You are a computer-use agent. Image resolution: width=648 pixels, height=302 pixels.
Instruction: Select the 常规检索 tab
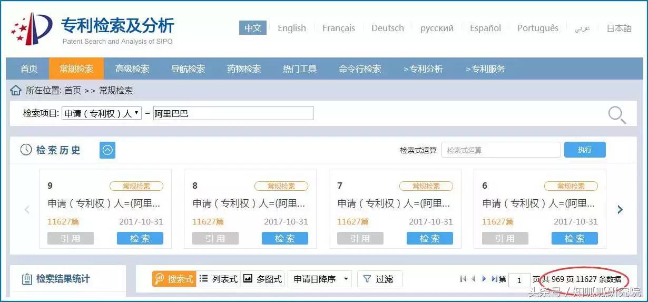coord(76,69)
